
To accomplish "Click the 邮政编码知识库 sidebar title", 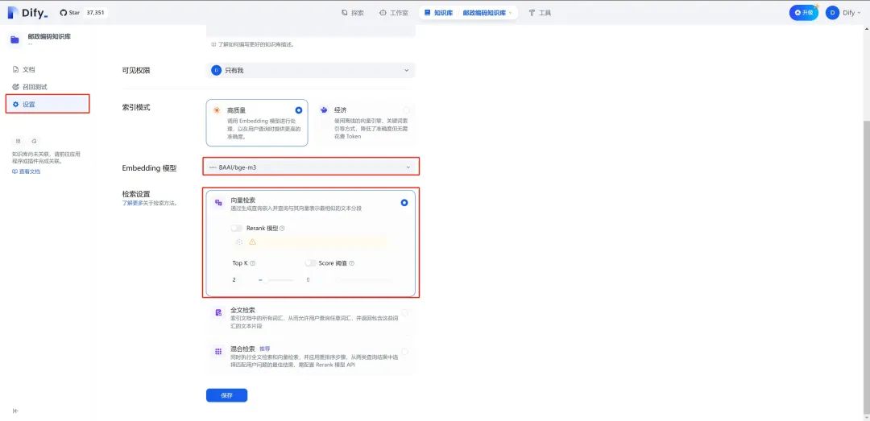I will [49, 36].
